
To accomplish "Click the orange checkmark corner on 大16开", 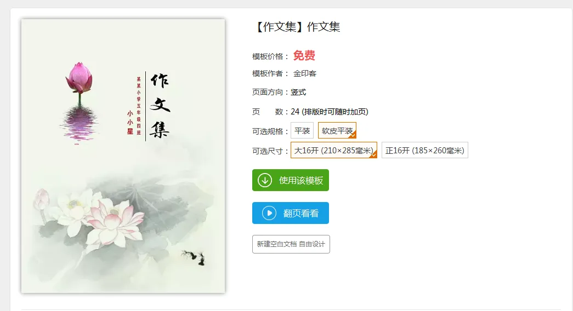I will pyautogui.click(x=373, y=155).
